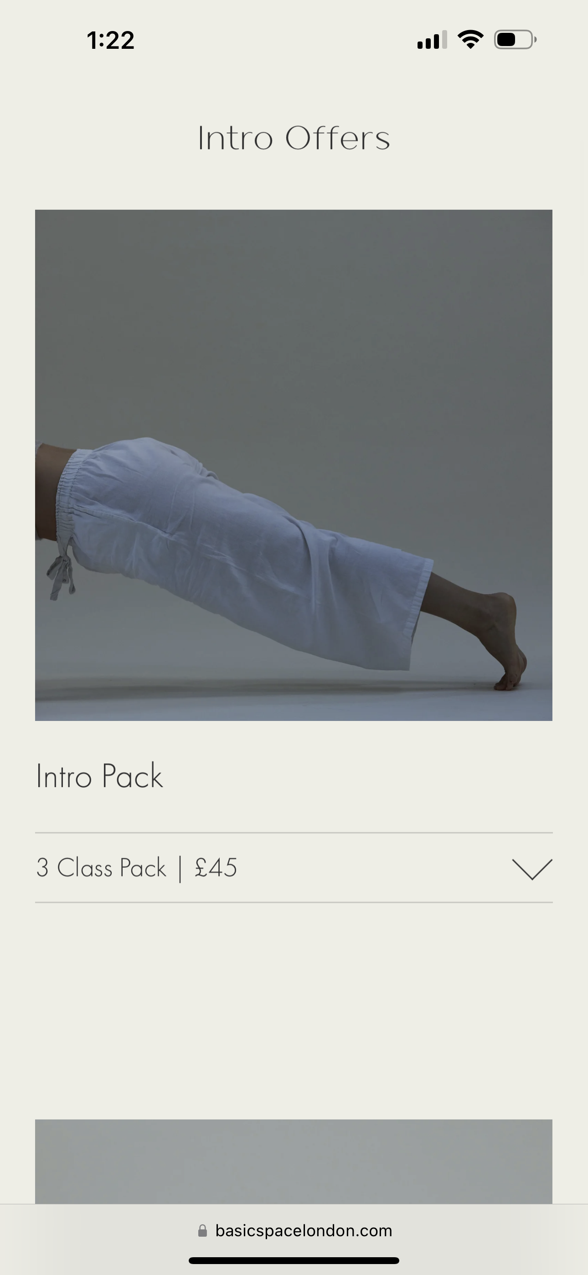Tap the basicspacelondon.com address text
Screen dimensions: 588x1275
click(x=304, y=1230)
